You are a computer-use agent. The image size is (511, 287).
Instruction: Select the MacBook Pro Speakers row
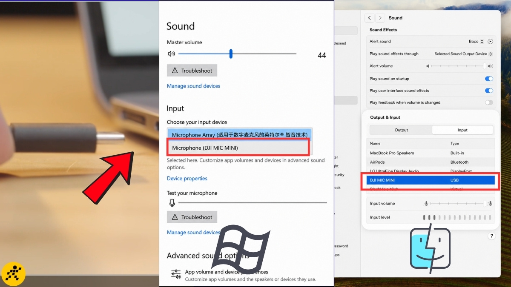[431, 153]
